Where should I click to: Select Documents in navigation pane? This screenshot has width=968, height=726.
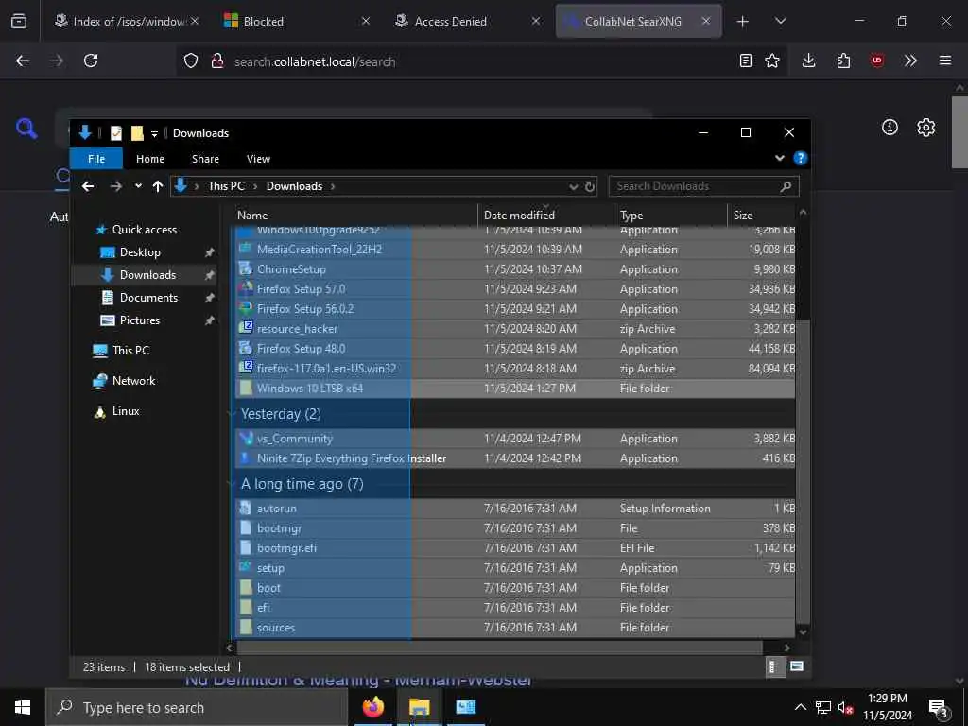148,298
